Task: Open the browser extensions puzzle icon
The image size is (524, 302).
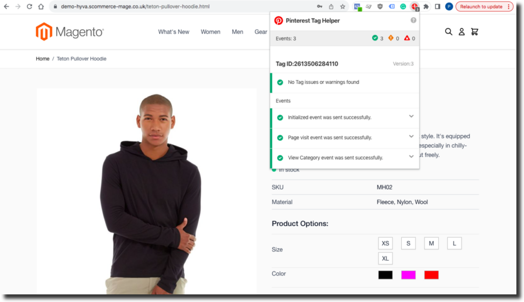Action: [425, 7]
